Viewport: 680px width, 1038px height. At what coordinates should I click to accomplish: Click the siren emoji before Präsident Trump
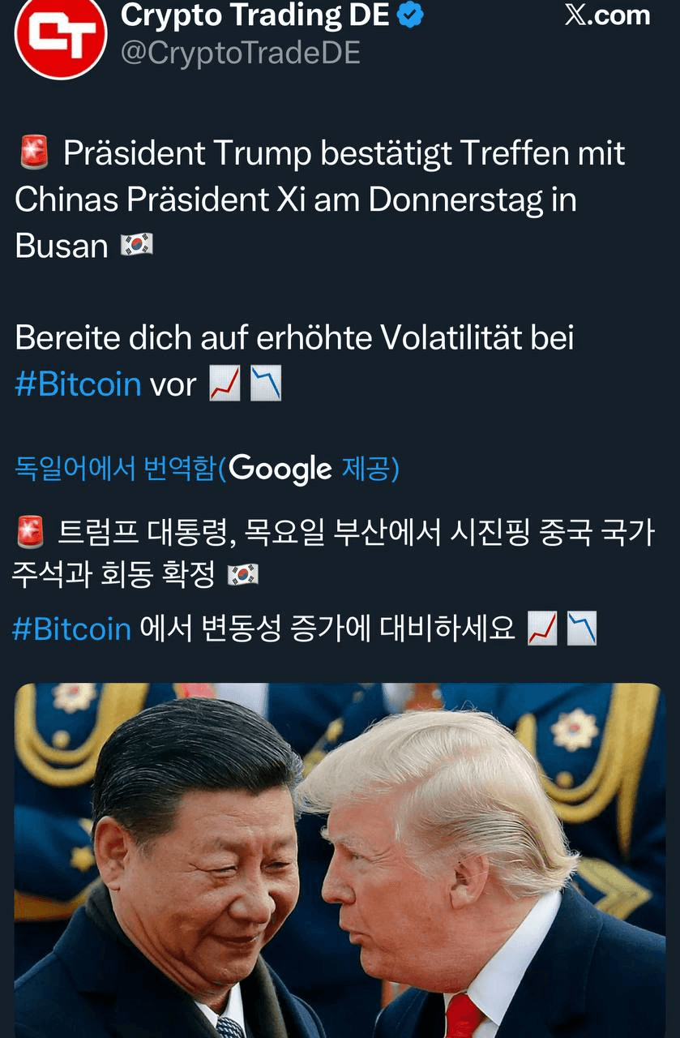pos(32,153)
